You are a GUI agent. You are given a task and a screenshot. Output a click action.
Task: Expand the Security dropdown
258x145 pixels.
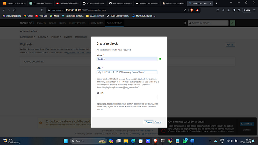(43, 37)
